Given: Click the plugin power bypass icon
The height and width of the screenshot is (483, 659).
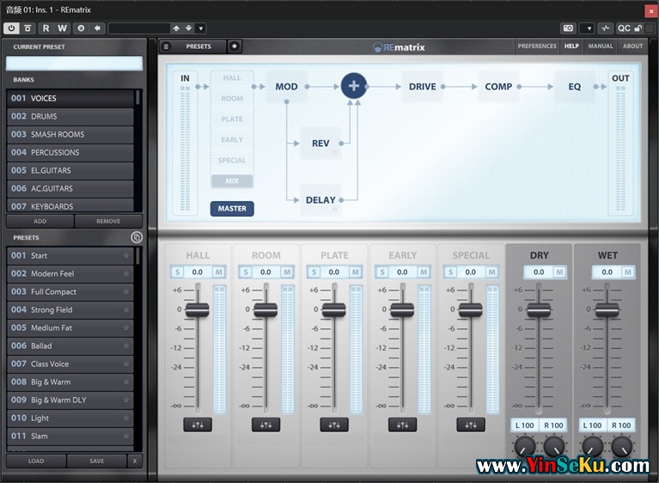Looking at the screenshot, I should 11,28.
